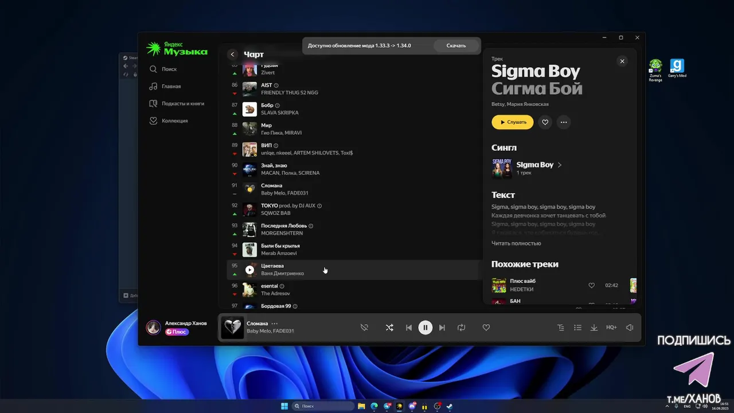Select track TOKYO prod. by DJ AUX

click(354, 209)
